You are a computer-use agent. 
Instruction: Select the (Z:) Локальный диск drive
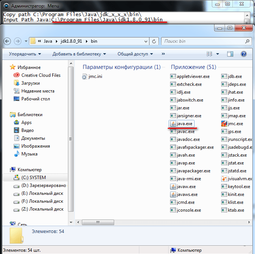coord(42,209)
